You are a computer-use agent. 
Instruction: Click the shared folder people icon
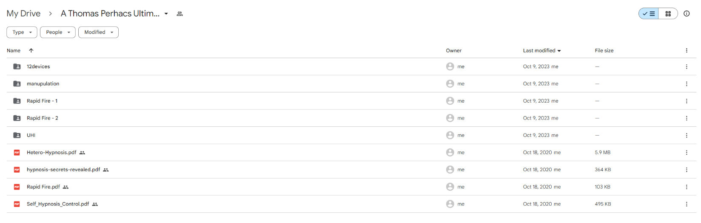click(x=180, y=14)
